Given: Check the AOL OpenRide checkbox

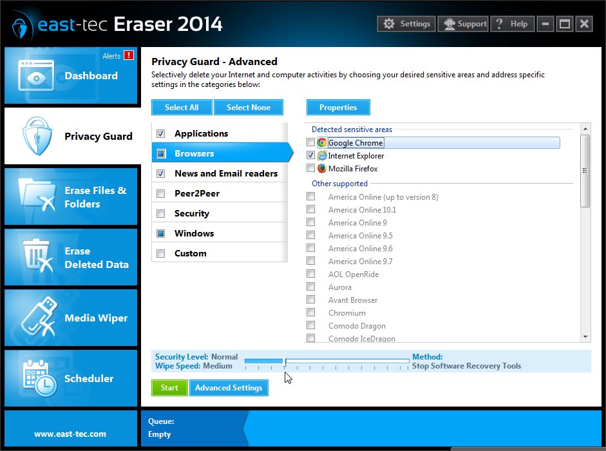Looking at the screenshot, I should coord(311,274).
